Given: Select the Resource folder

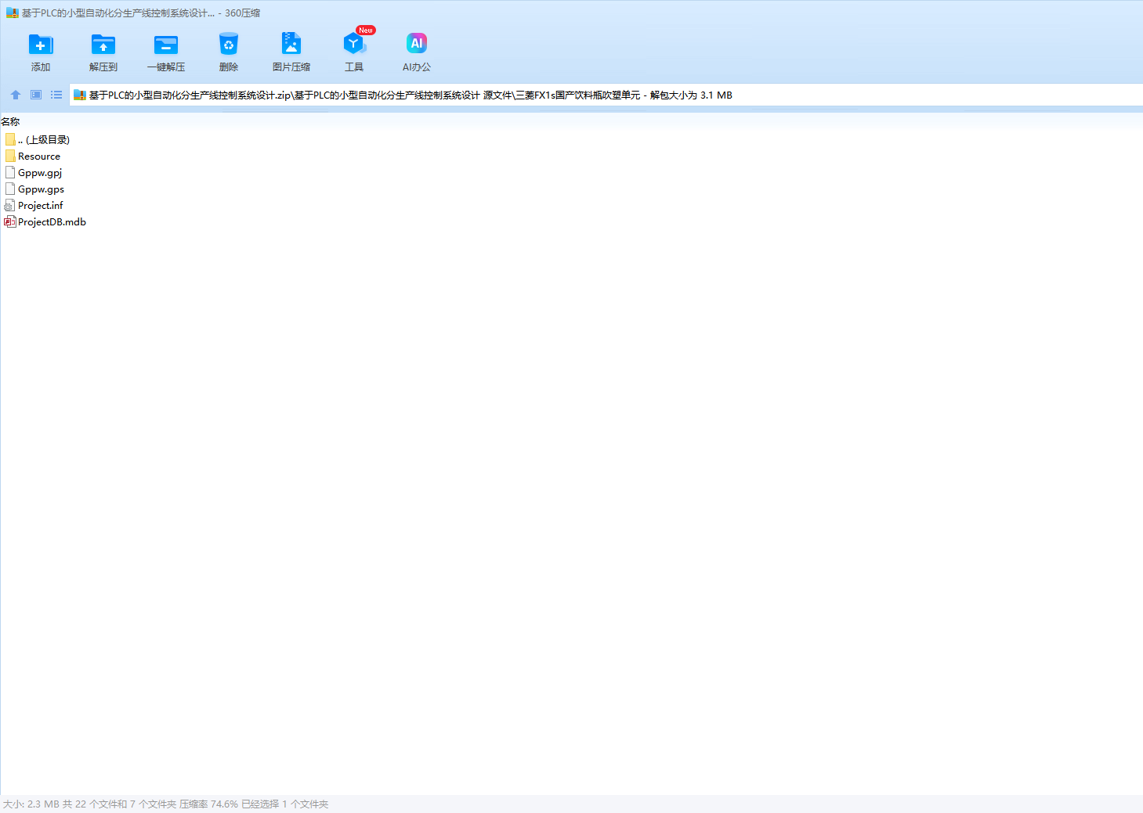Looking at the screenshot, I should pyautogui.click(x=39, y=156).
